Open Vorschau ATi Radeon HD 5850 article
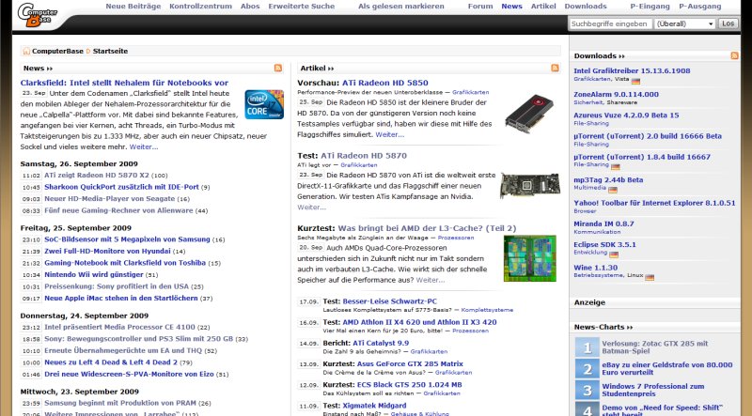The image size is (752, 416). point(385,83)
